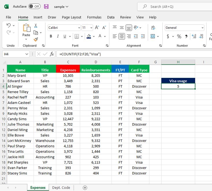Toggle Bold formatting
Screen dimensions: 212x191
click(x=51, y=36)
